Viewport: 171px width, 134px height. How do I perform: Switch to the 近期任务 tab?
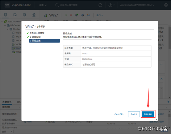[x=7, y=102]
